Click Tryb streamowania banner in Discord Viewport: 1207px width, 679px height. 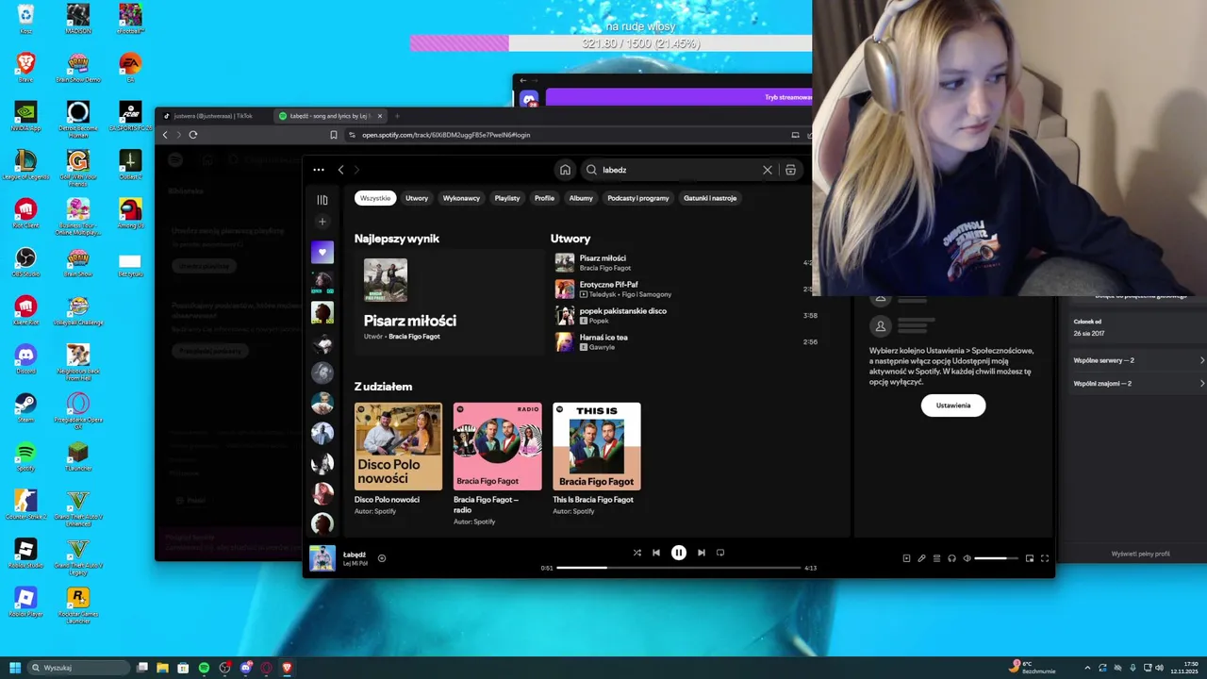(679, 97)
